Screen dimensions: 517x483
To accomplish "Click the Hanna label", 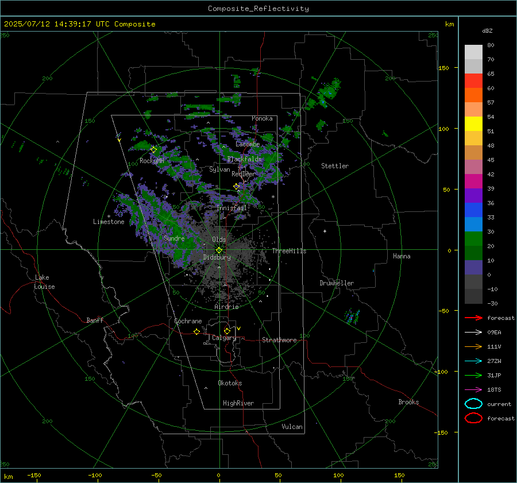I will 402,256.
